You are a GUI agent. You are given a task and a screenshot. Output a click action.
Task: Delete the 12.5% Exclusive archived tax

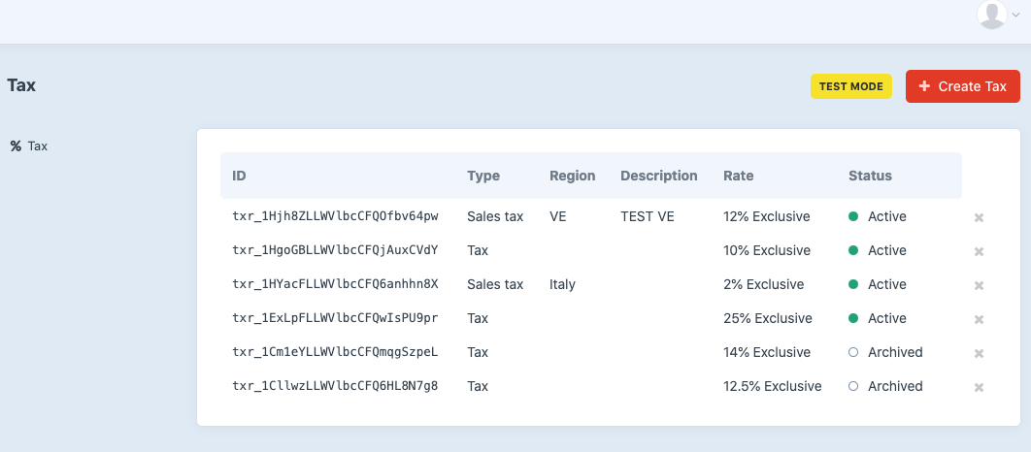(x=979, y=388)
